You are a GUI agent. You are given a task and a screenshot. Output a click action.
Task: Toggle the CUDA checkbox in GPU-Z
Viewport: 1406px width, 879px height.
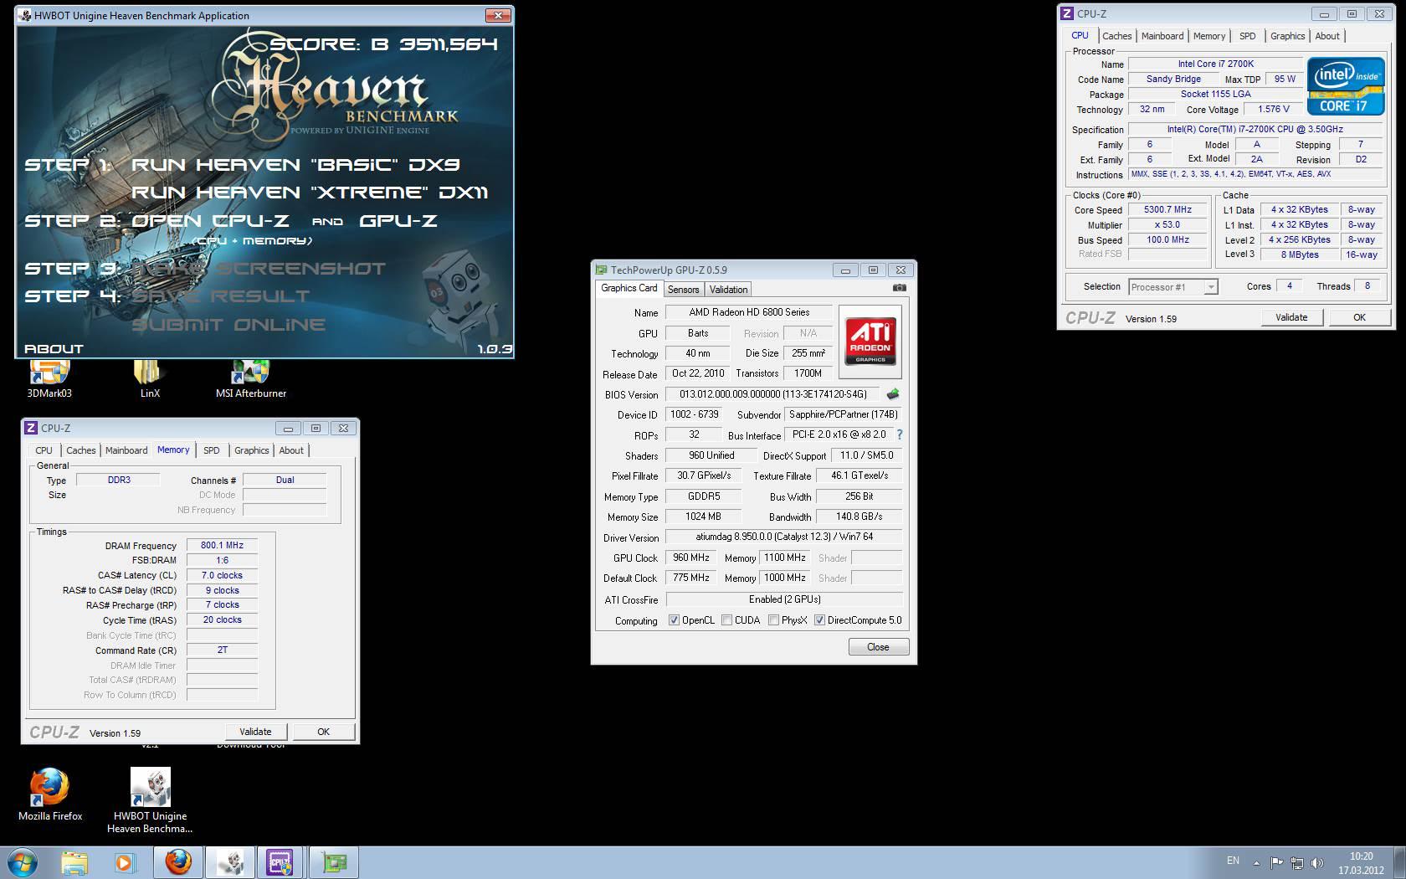pyautogui.click(x=726, y=620)
